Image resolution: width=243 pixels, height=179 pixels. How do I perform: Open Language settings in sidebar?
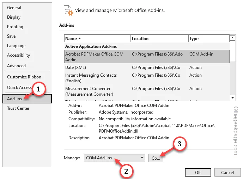tap(16, 46)
